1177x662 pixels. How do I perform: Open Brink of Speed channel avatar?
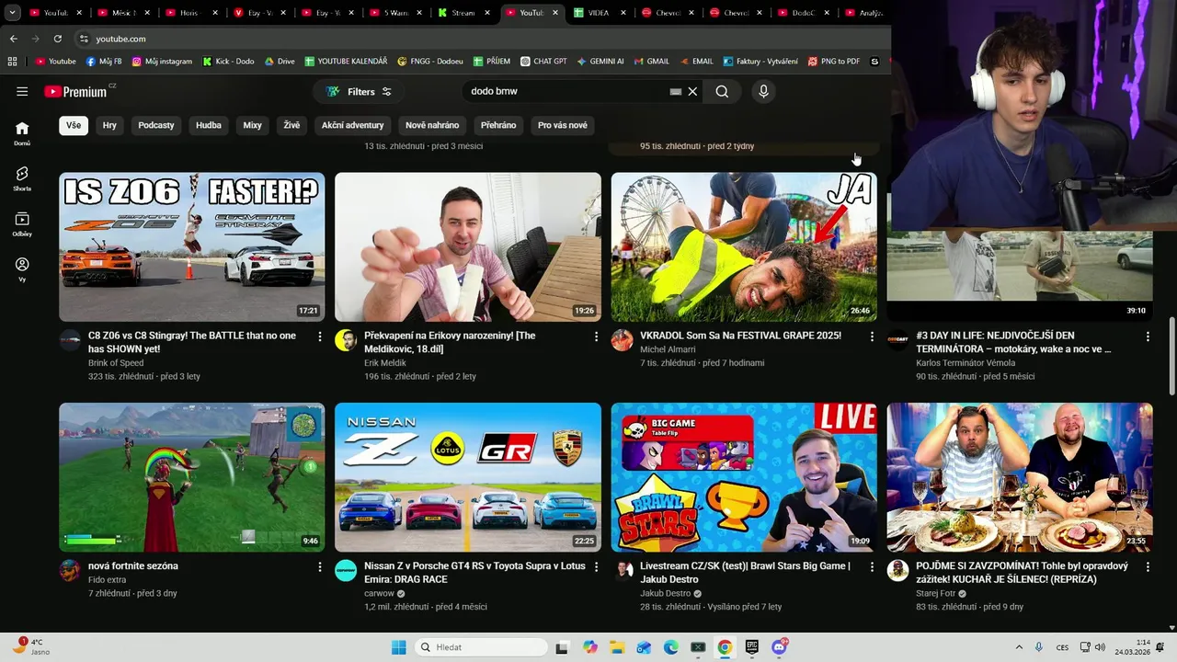click(x=70, y=340)
